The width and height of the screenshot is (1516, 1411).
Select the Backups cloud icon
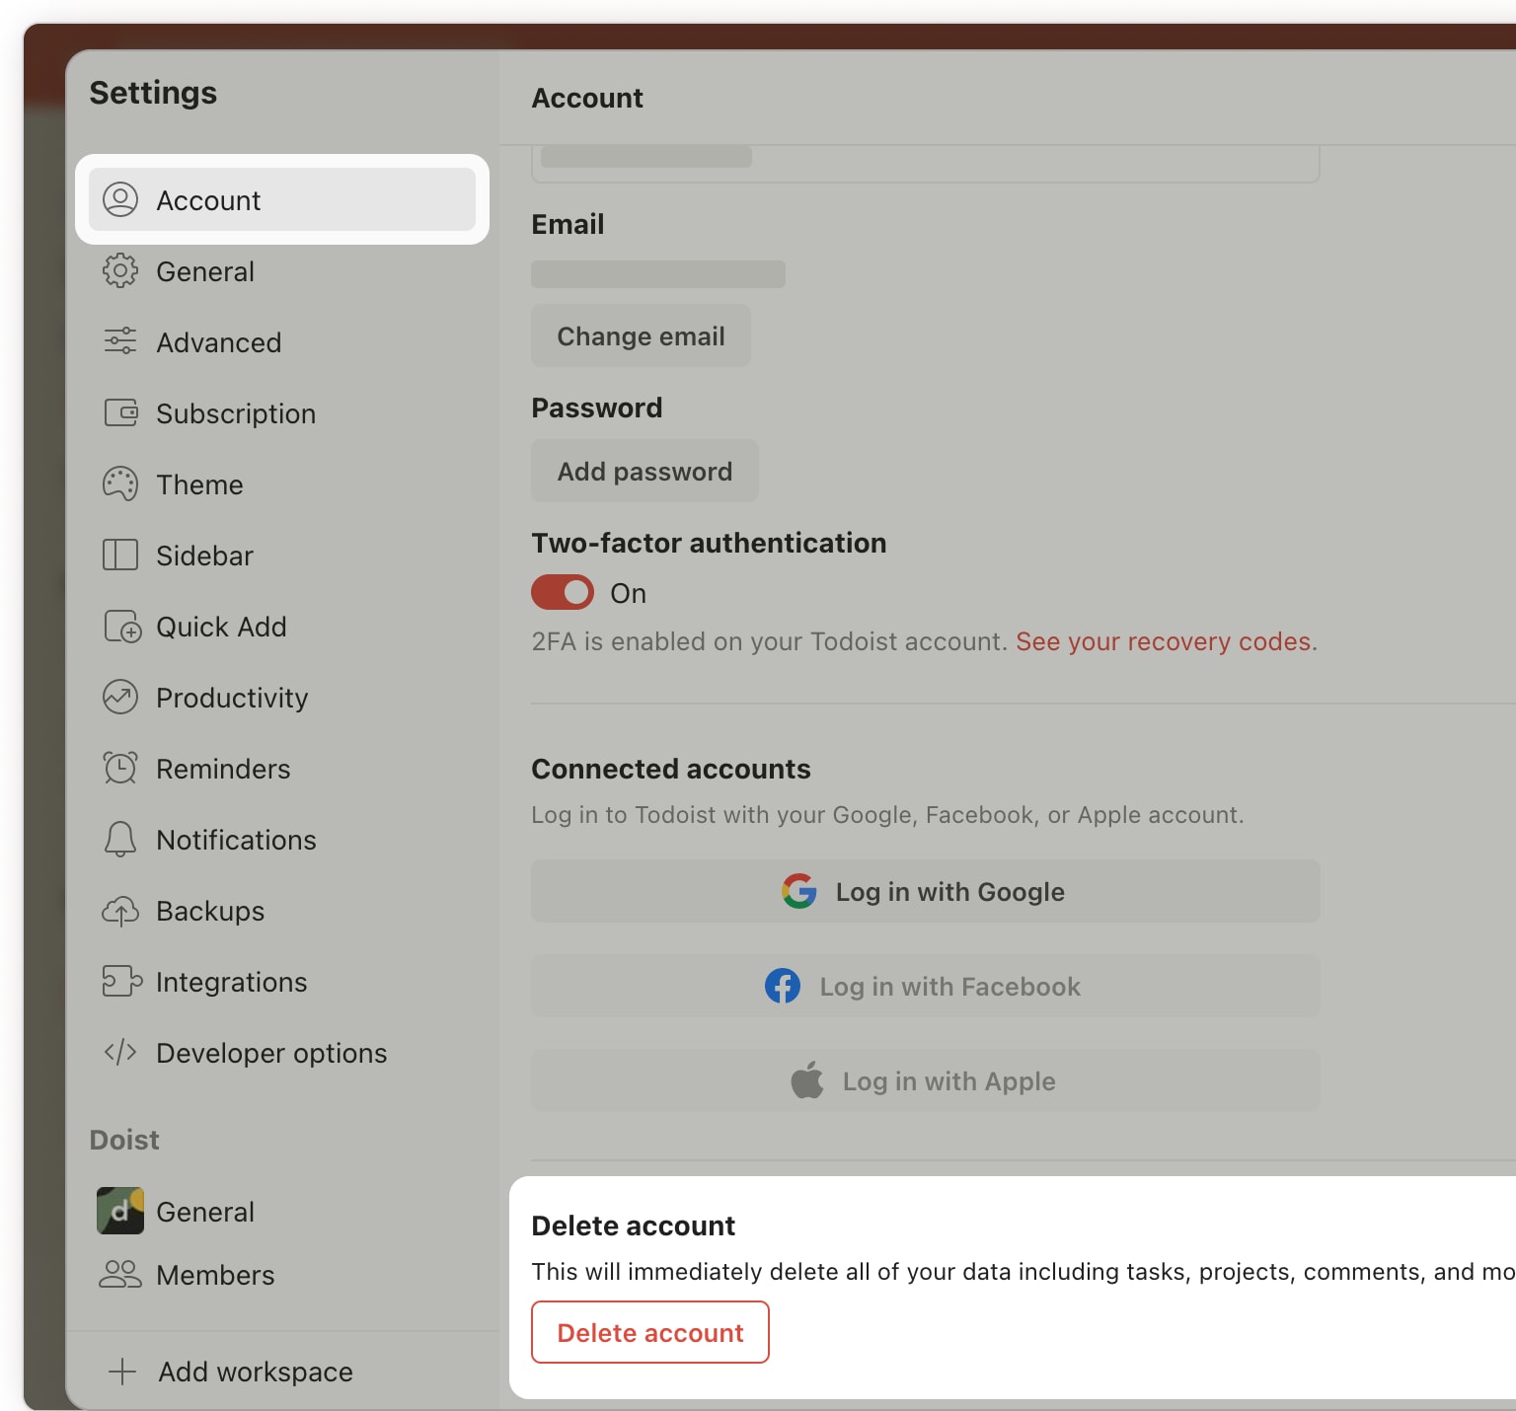[120, 911]
